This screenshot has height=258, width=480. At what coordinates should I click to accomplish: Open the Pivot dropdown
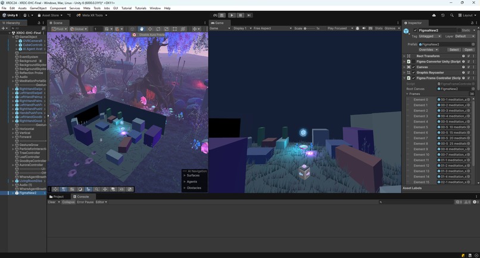click(60, 29)
